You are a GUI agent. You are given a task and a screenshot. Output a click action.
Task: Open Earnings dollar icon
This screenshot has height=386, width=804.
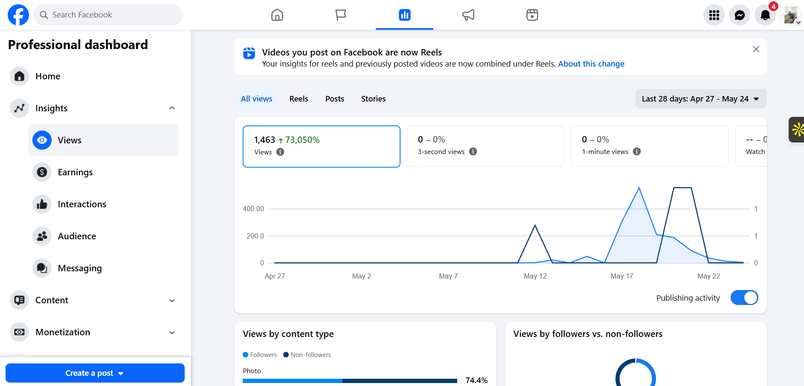[42, 172]
